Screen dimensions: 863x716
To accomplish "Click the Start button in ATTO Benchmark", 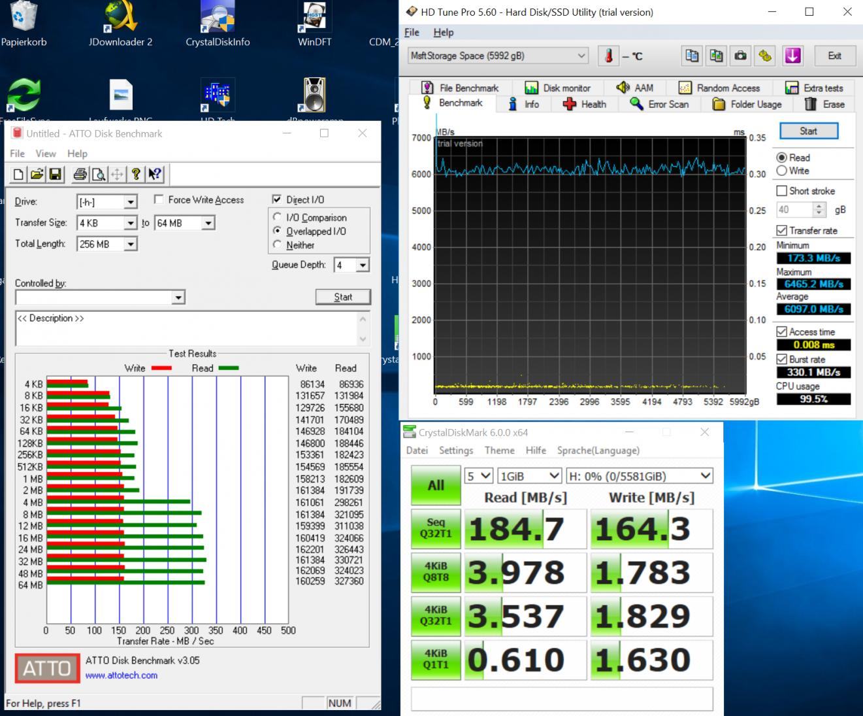I will point(343,297).
